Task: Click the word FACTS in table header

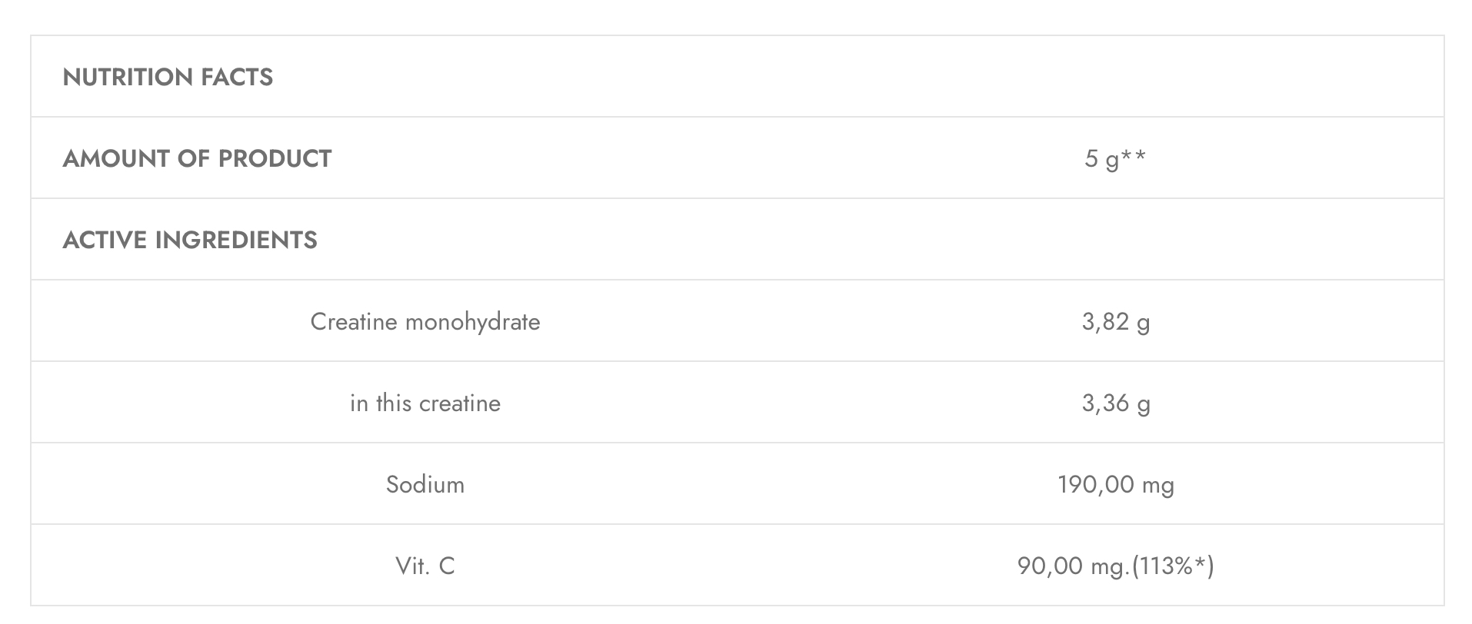Action: click(237, 77)
